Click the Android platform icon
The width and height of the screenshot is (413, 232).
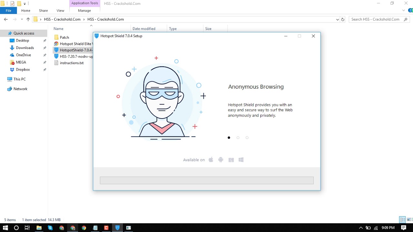pos(221,159)
